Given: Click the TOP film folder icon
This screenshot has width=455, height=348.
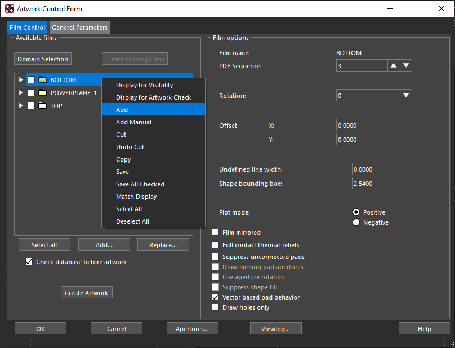Looking at the screenshot, I should tap(43, 106).
